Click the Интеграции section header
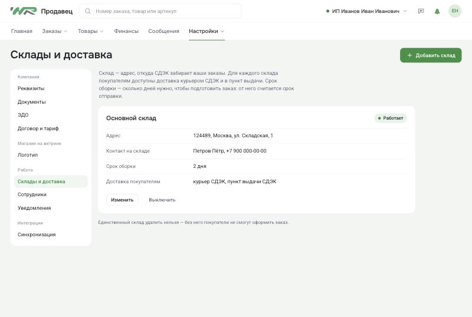The image size is (472, 317). click(30, 223)
